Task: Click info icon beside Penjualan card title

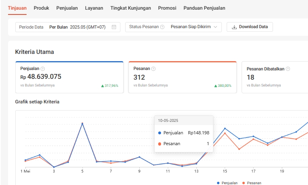Action: (x=43, y=69)
